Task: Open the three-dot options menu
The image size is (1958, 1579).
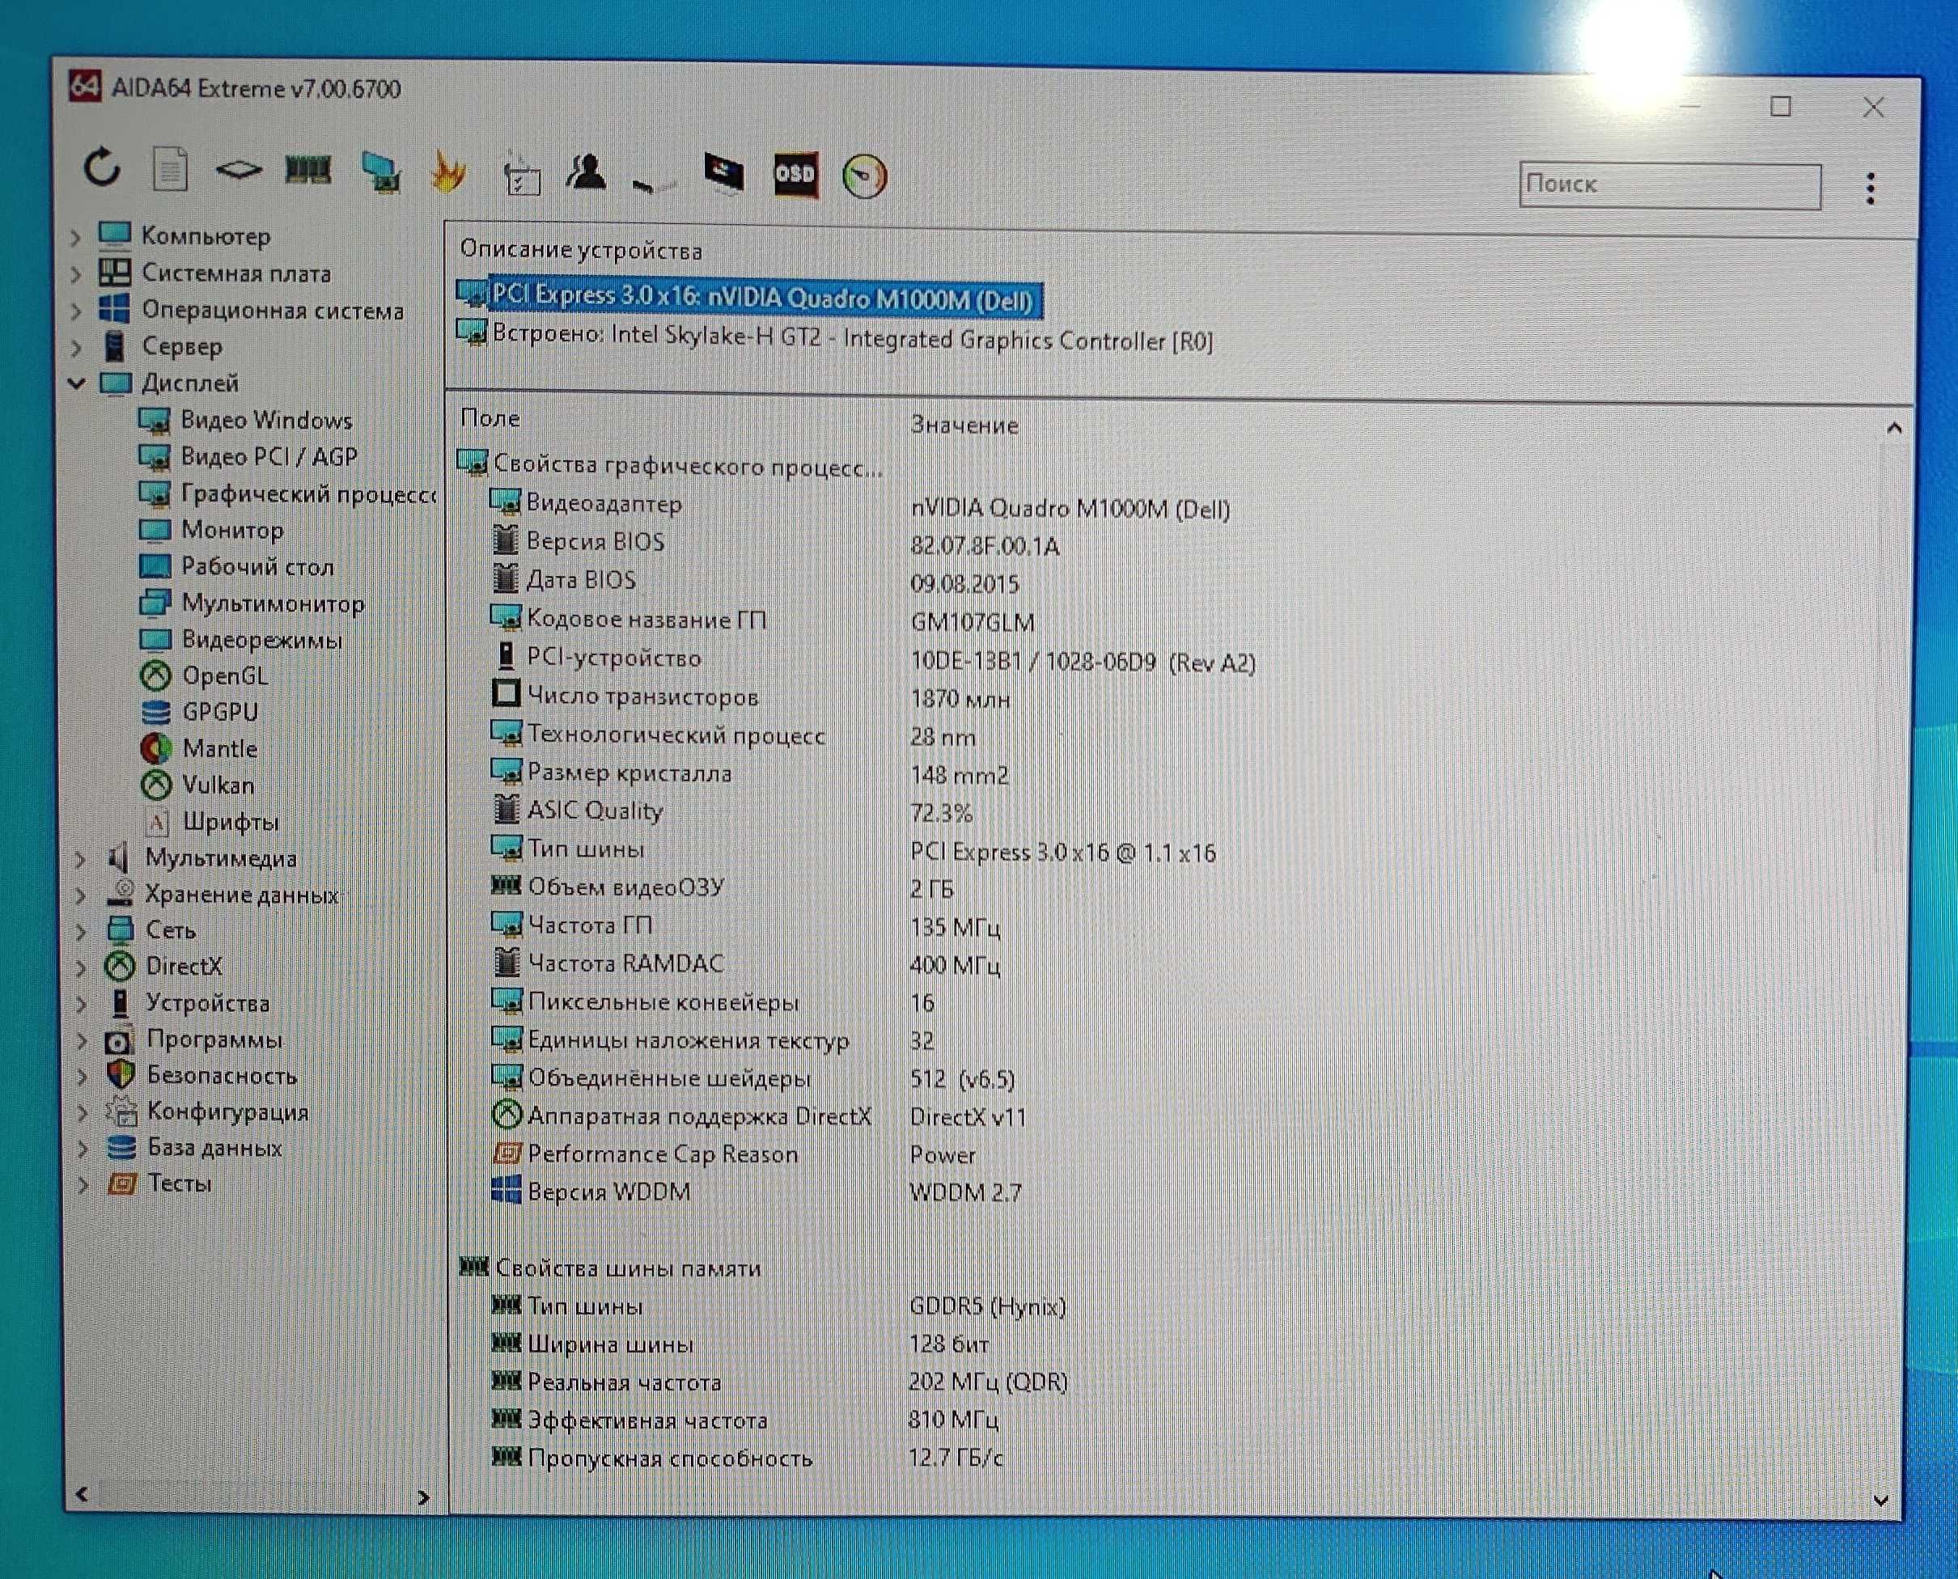Action: click(1871, 188)
